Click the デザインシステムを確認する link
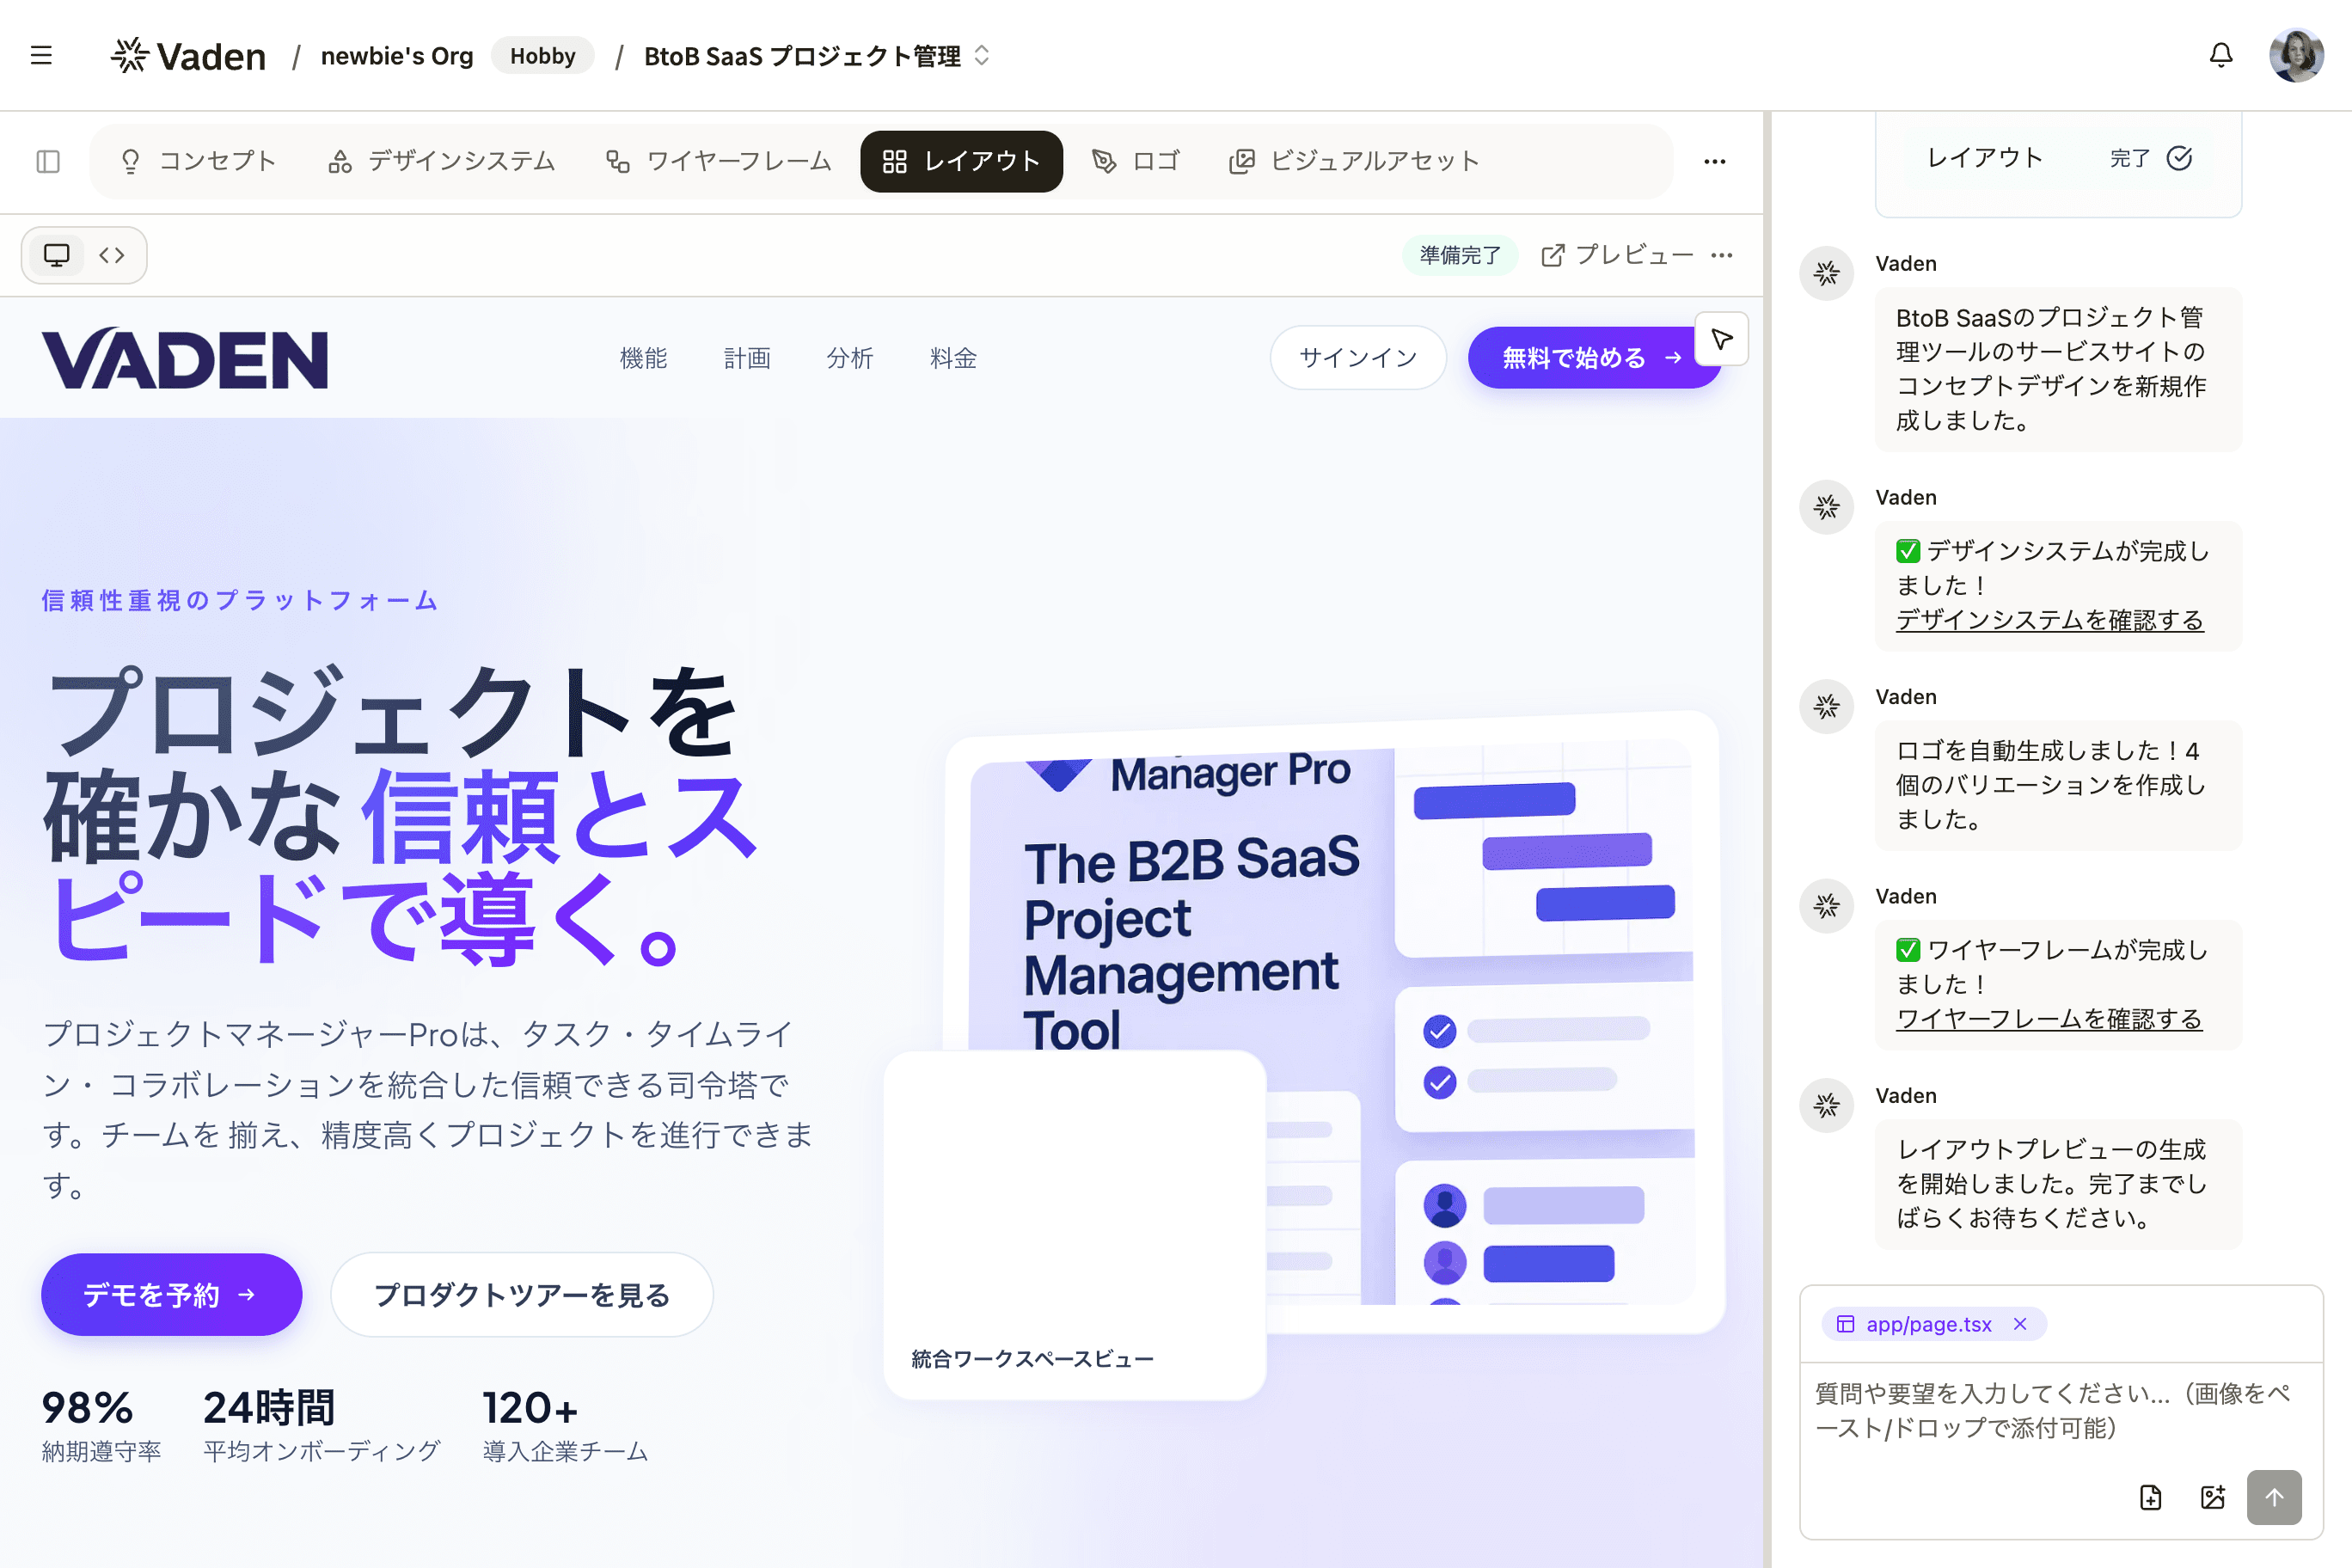This screenshot has width=2352, height=1568. click(x=2049, y=620)
